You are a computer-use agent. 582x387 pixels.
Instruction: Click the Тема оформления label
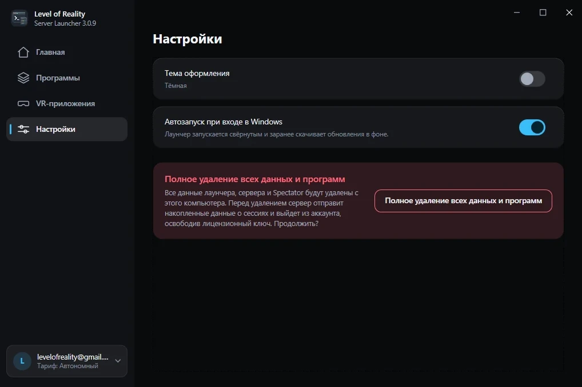[x=197, y=74]
